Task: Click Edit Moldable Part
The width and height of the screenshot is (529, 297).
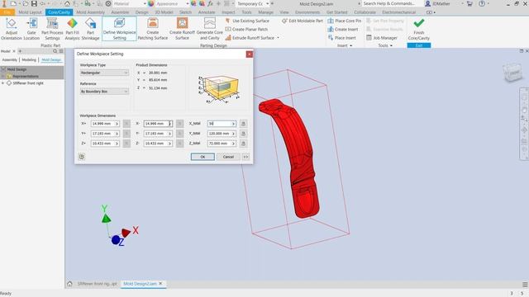Action: [x=303, y=21]
